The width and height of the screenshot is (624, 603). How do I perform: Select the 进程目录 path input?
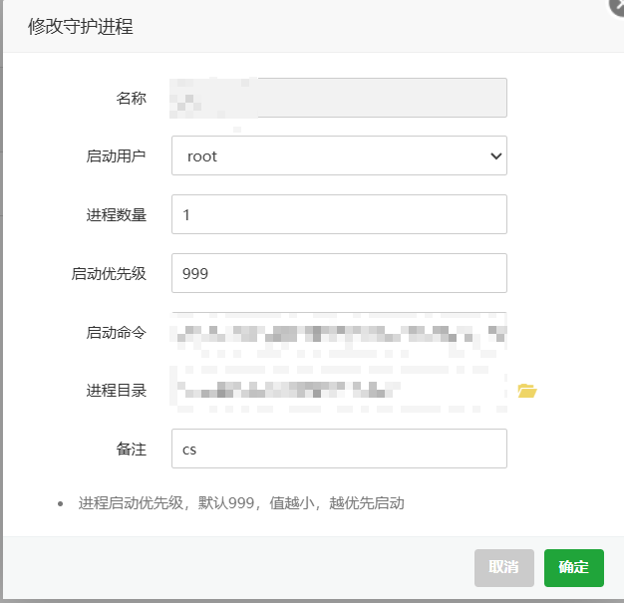tap(339, 391)
